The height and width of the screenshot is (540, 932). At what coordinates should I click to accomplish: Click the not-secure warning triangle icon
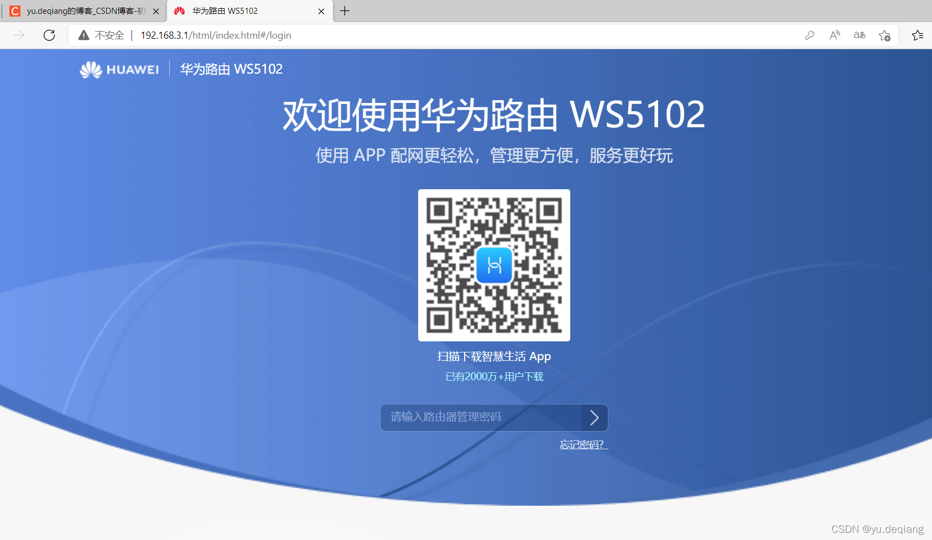84,35
